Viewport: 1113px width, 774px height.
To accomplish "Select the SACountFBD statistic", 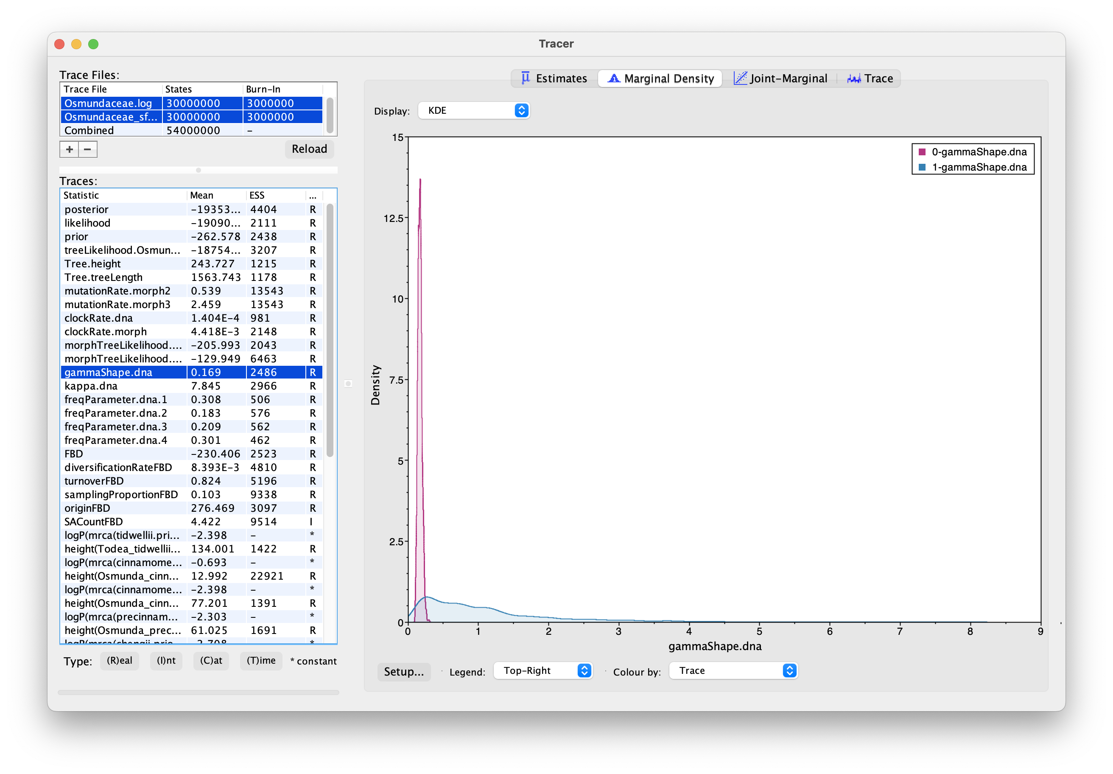I will pyautogui.click(x=191, y=522).
